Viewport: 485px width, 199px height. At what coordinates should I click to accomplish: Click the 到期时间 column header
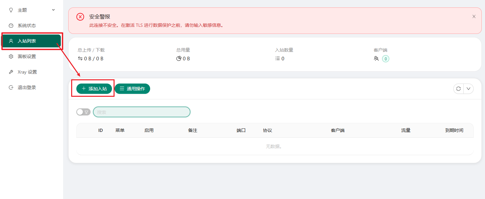tap(454, 130)
